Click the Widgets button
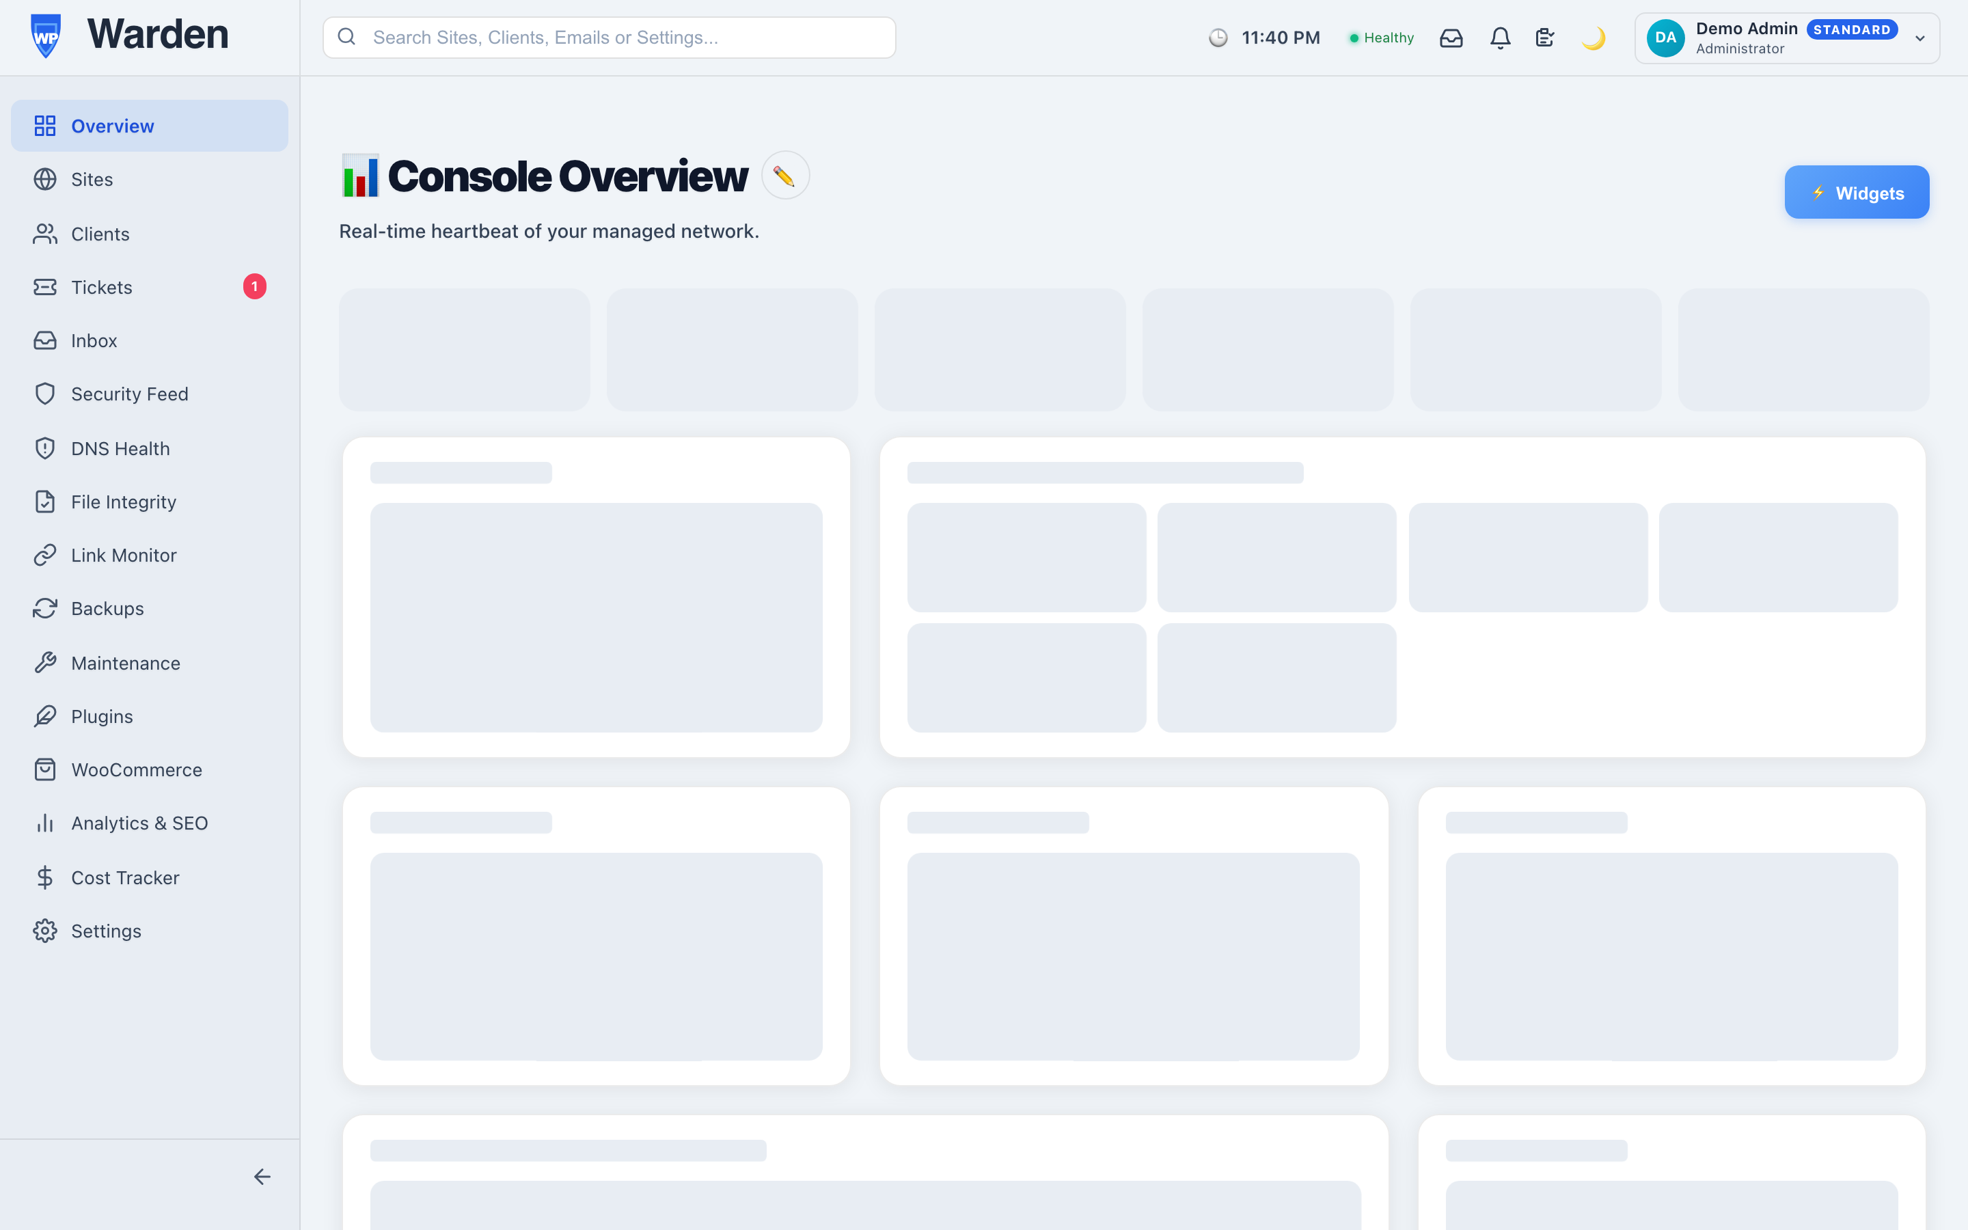The image size is (1968, 1230). pos(1857,193)
